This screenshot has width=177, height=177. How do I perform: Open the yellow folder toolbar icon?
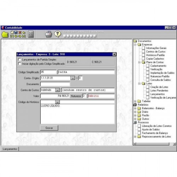click(5, 34)
